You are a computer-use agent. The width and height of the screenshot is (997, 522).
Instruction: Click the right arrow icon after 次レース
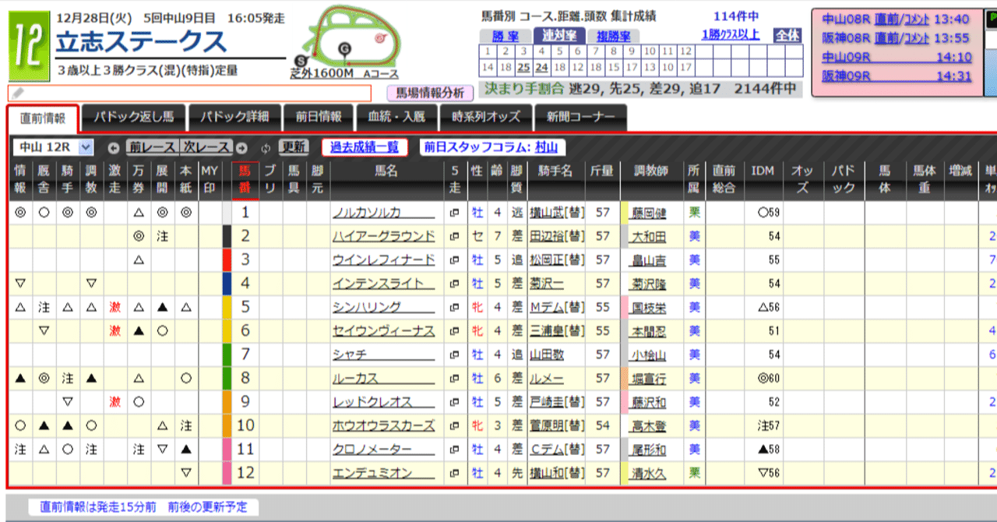[x=241, y=148]
